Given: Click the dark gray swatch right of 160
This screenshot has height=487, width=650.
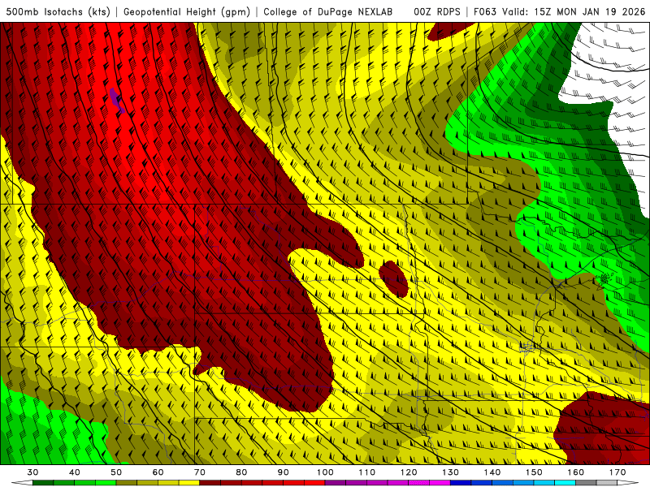Looking at the screenshot, I should click(586, 482).
